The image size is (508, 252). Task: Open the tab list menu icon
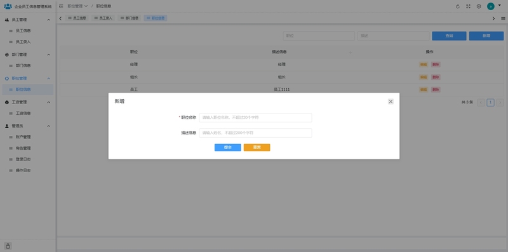click(503, 18)
